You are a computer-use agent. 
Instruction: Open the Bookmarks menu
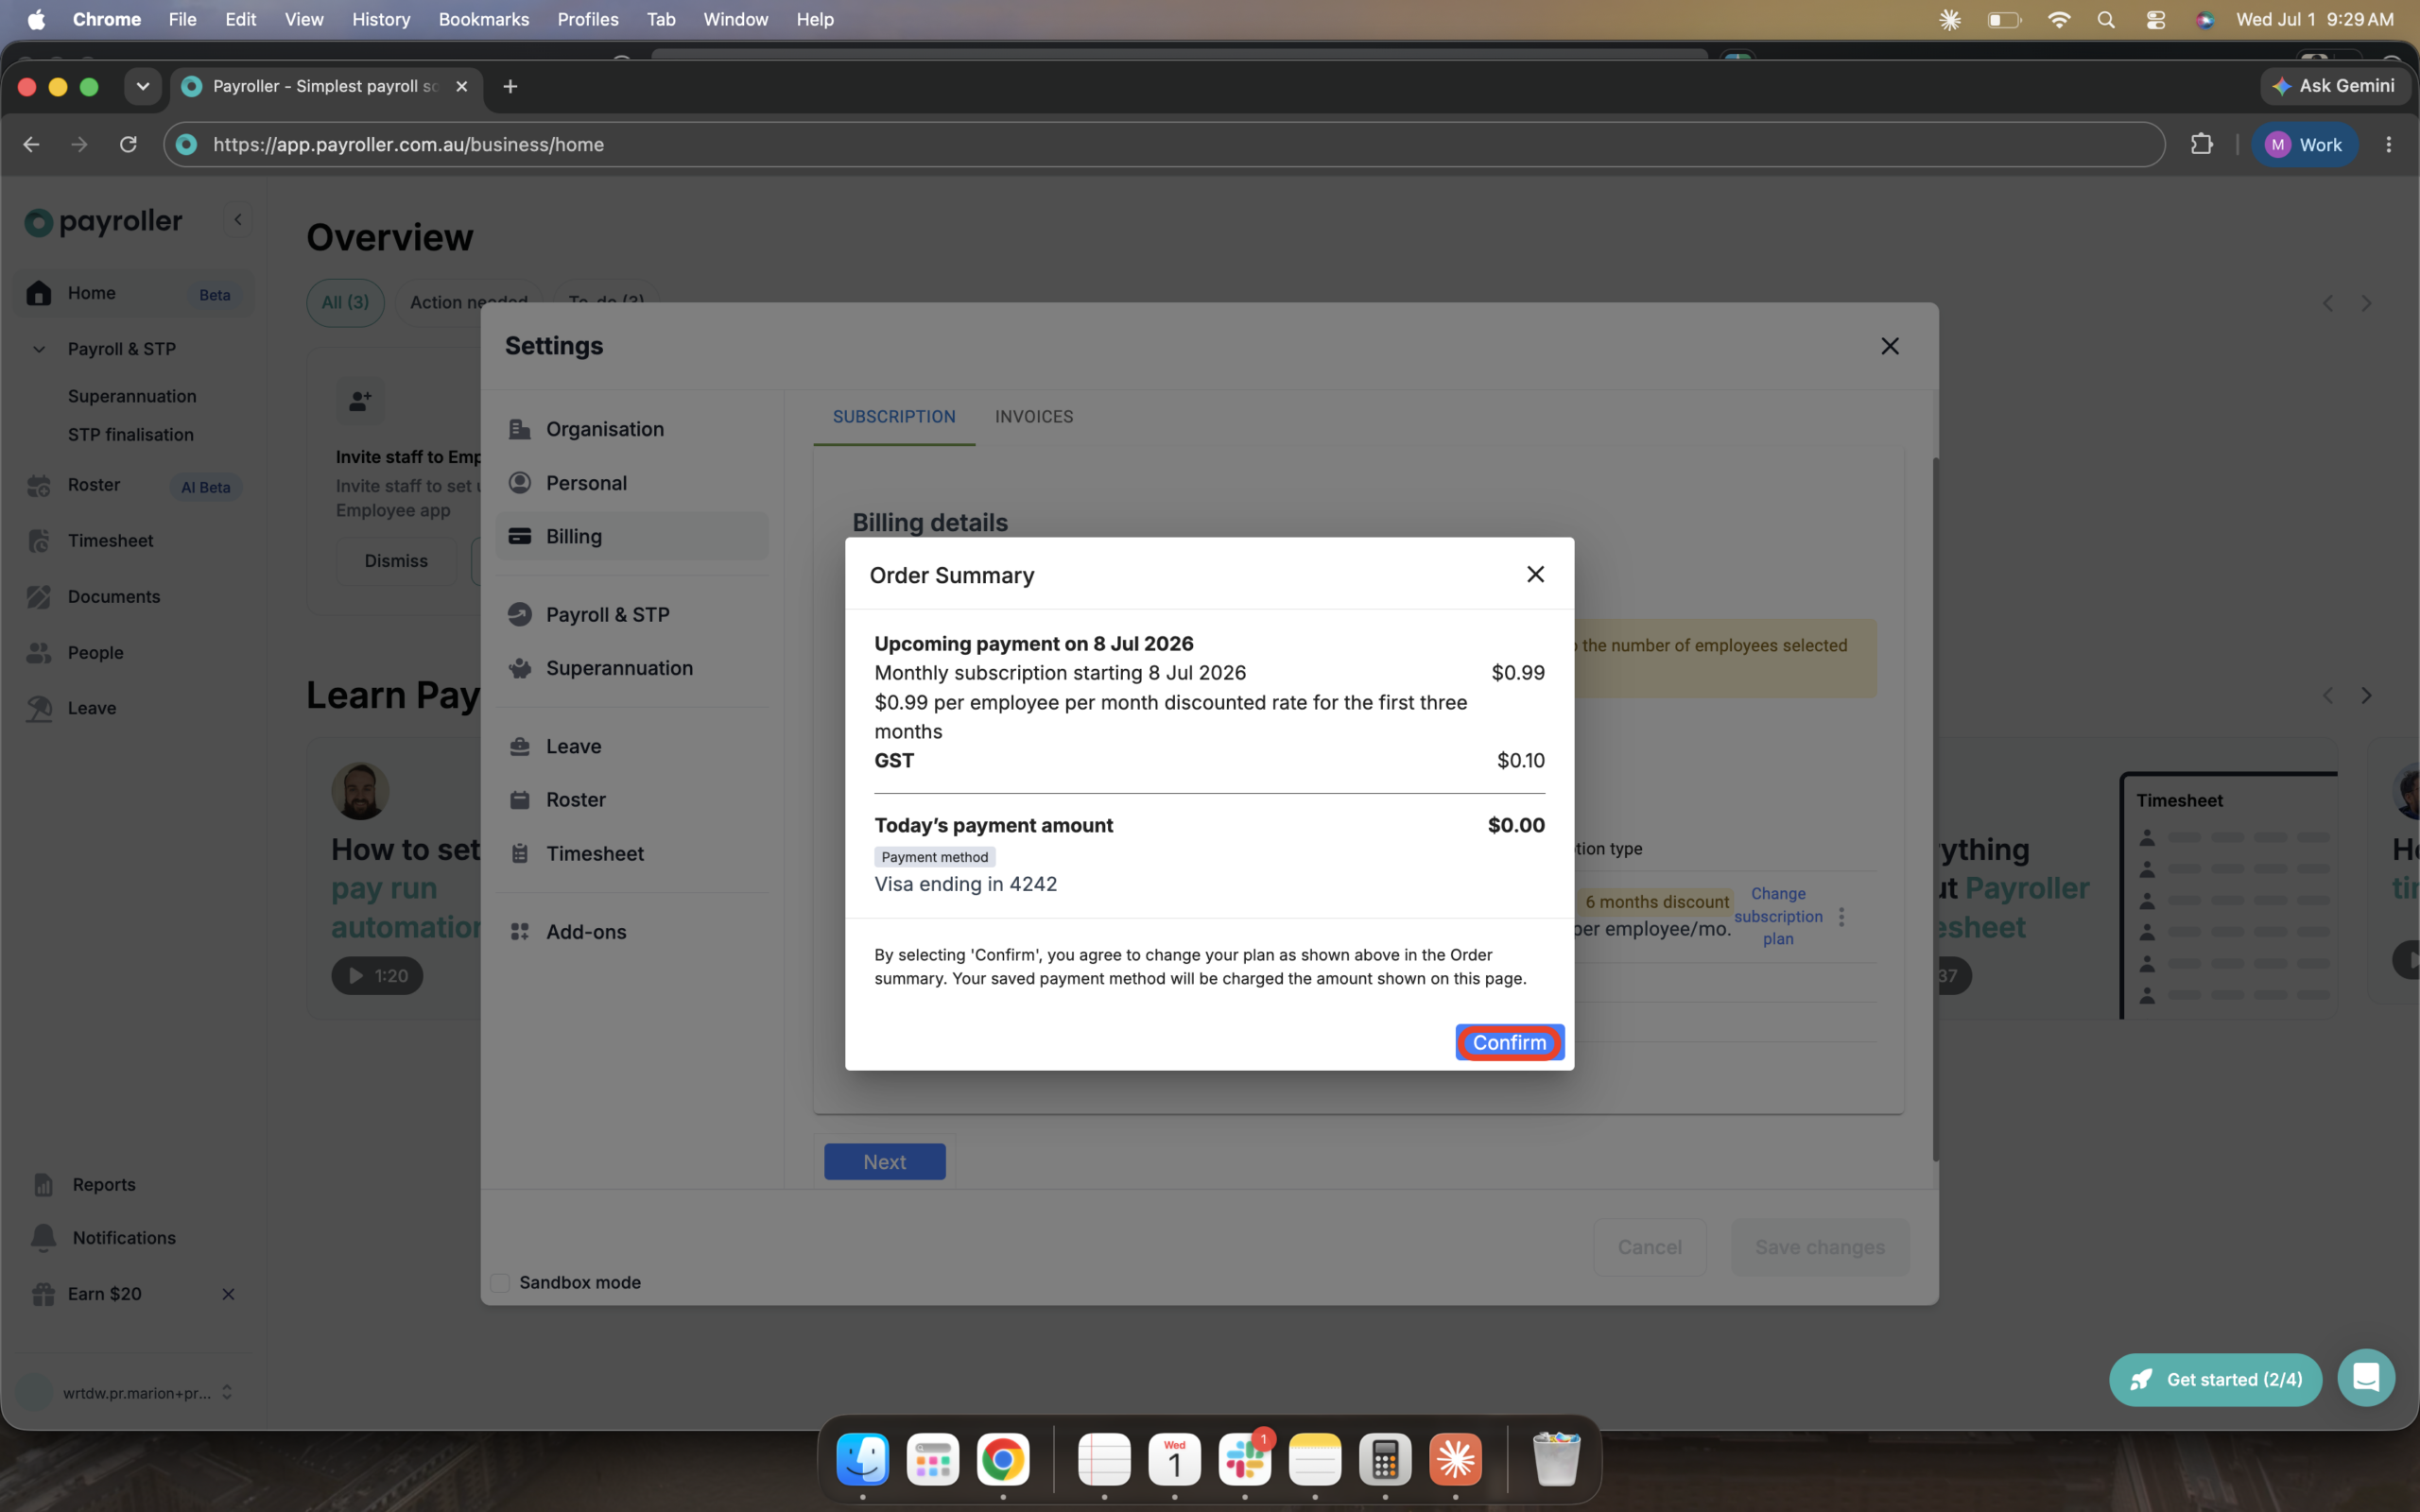(483, 19)
